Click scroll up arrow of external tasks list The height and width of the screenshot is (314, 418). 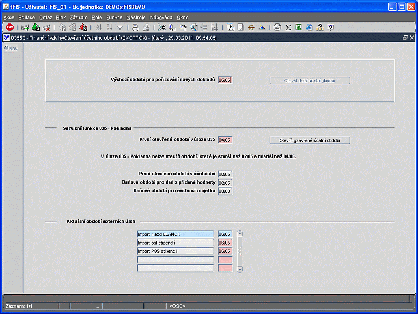[x=240, y=234]
